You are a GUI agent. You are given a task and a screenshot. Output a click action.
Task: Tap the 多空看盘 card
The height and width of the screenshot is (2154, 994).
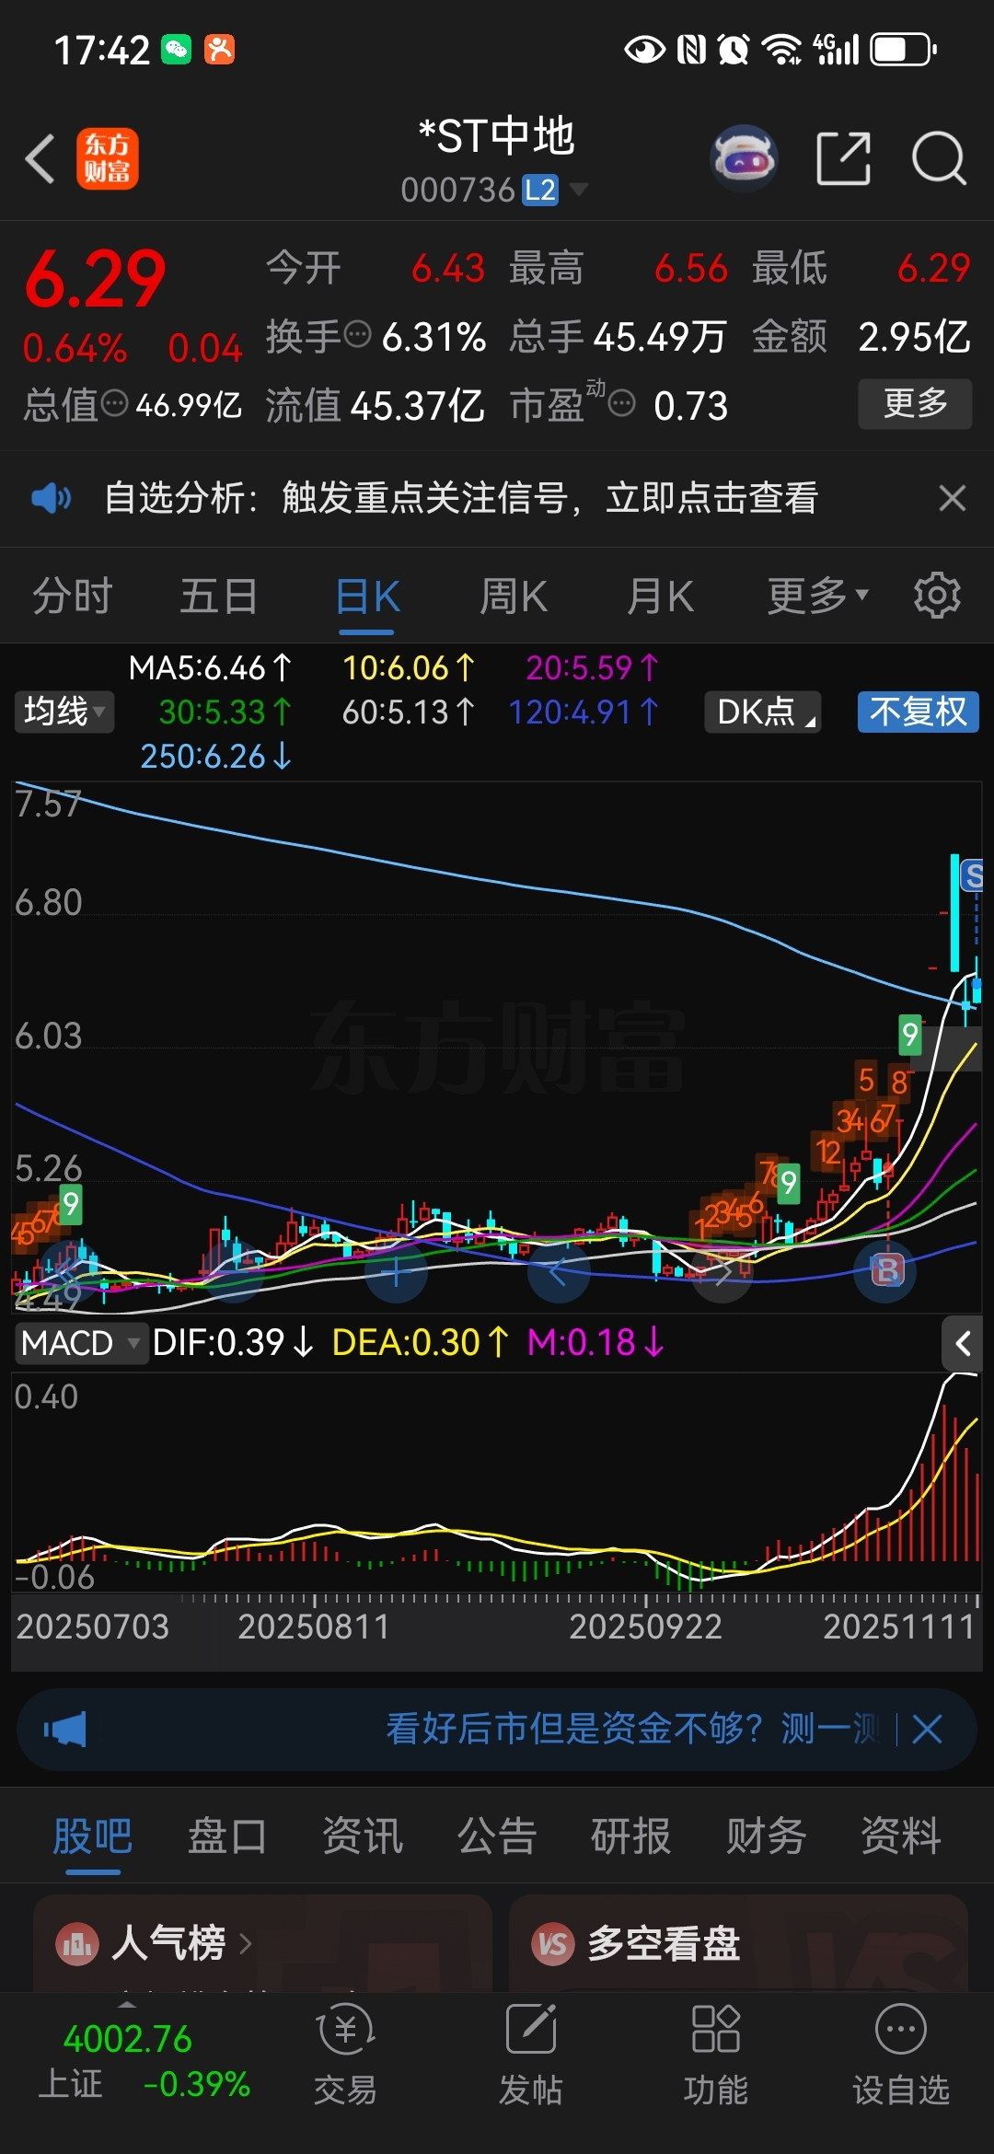[x=738, y=1942]
